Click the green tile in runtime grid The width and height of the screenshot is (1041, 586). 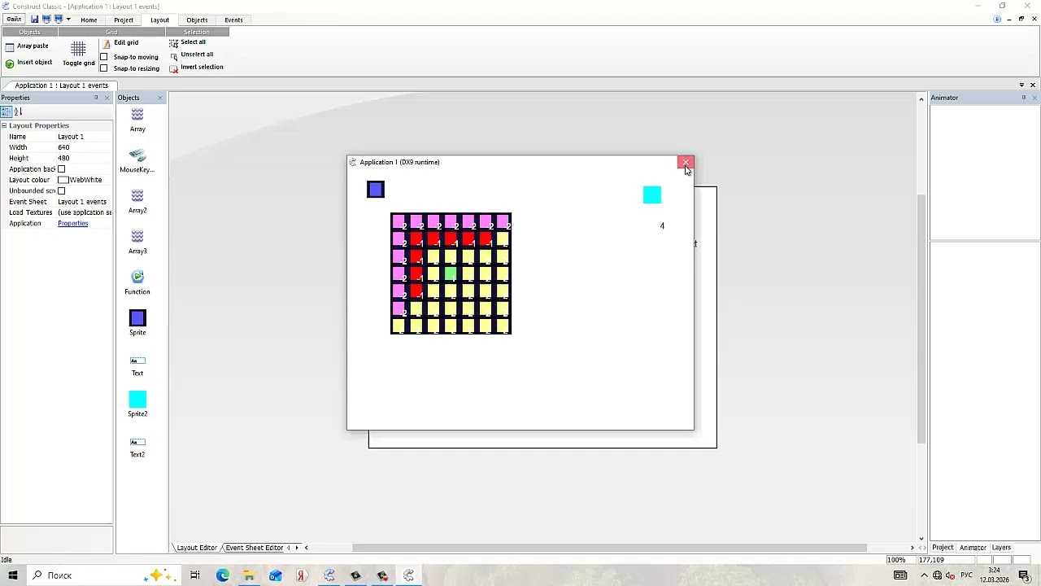(x=451, y=273)
